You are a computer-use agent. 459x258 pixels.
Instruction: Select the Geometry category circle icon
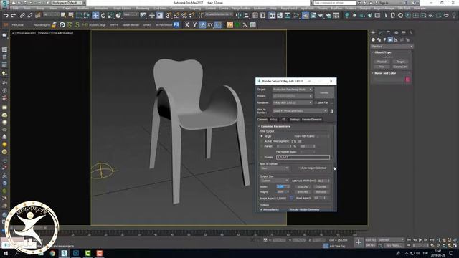[x=373, y=39]
